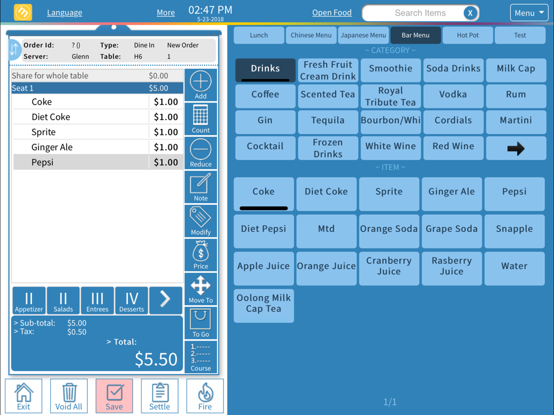
Task: Open the Language settings
Action: point(64,12)
